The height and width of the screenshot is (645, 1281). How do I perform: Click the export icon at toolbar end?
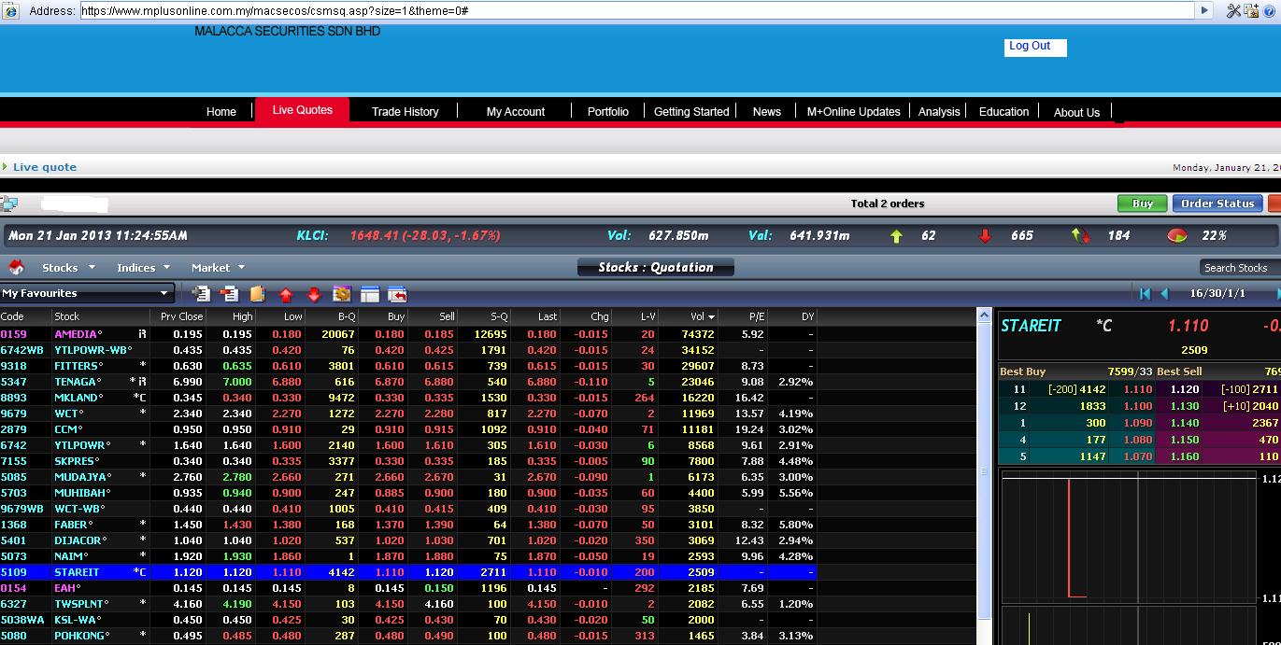pos(397,294)
